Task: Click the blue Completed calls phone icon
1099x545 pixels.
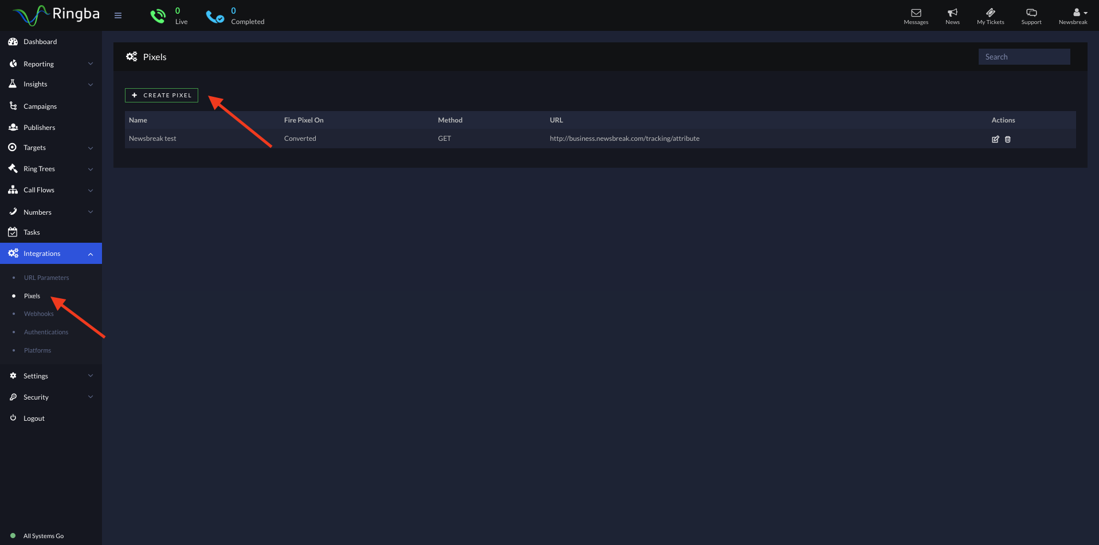Action: pyautogui.click(x=215, y=17)
